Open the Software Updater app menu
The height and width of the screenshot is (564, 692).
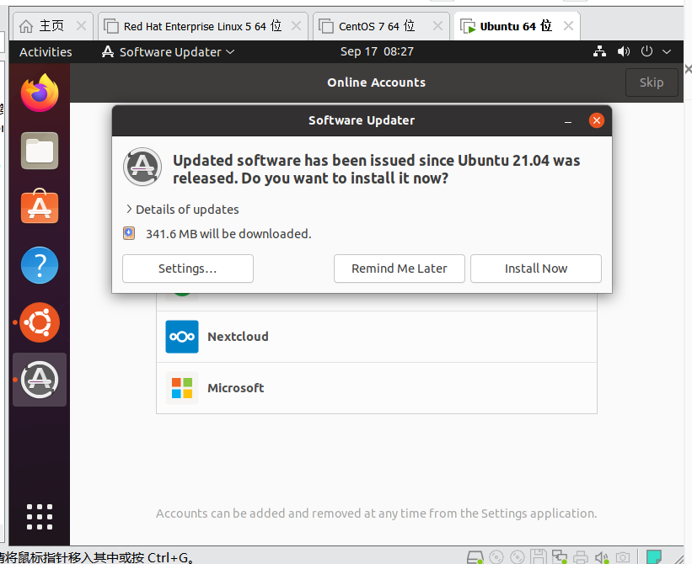tap(168, 52)
